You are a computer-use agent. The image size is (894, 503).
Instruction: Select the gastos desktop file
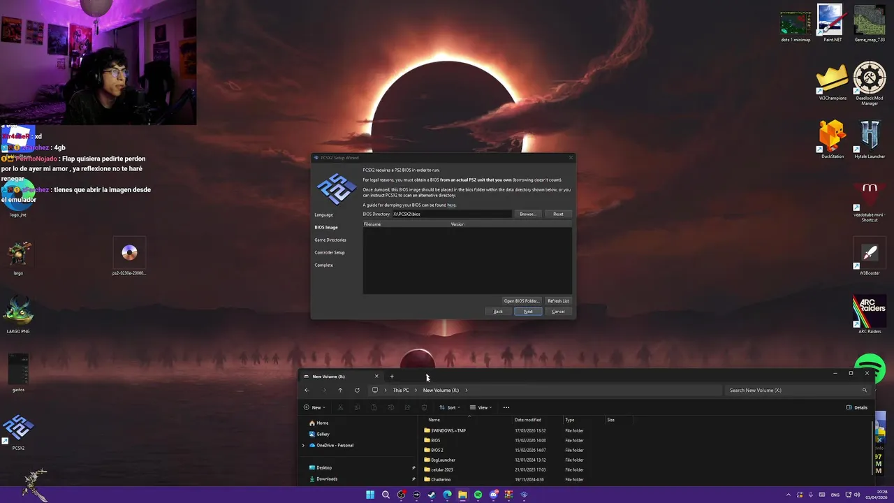(x=18, y=373)
